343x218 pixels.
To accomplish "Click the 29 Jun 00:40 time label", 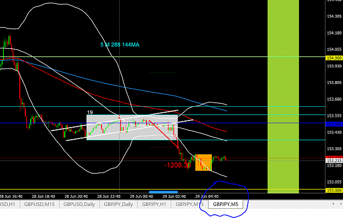I will click(x=141, y=197).
